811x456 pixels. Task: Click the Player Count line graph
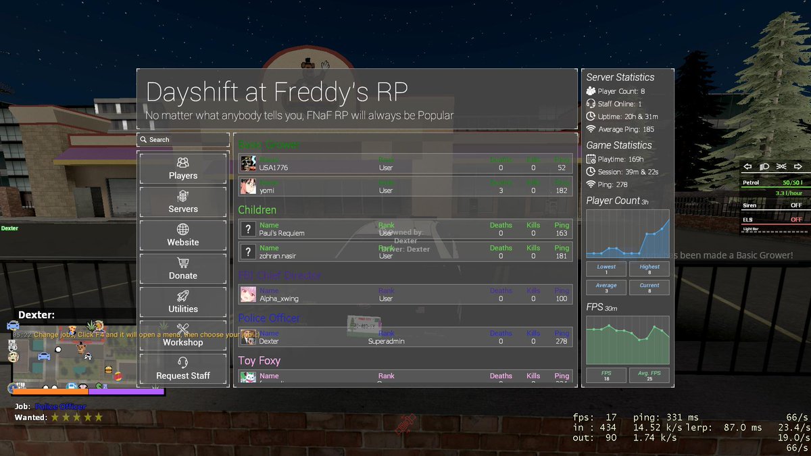point(628,233)
